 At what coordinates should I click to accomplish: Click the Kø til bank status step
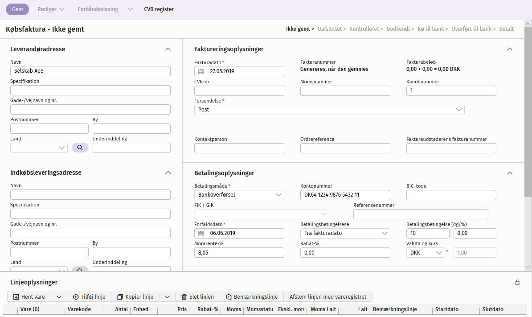tap(431, 29)
